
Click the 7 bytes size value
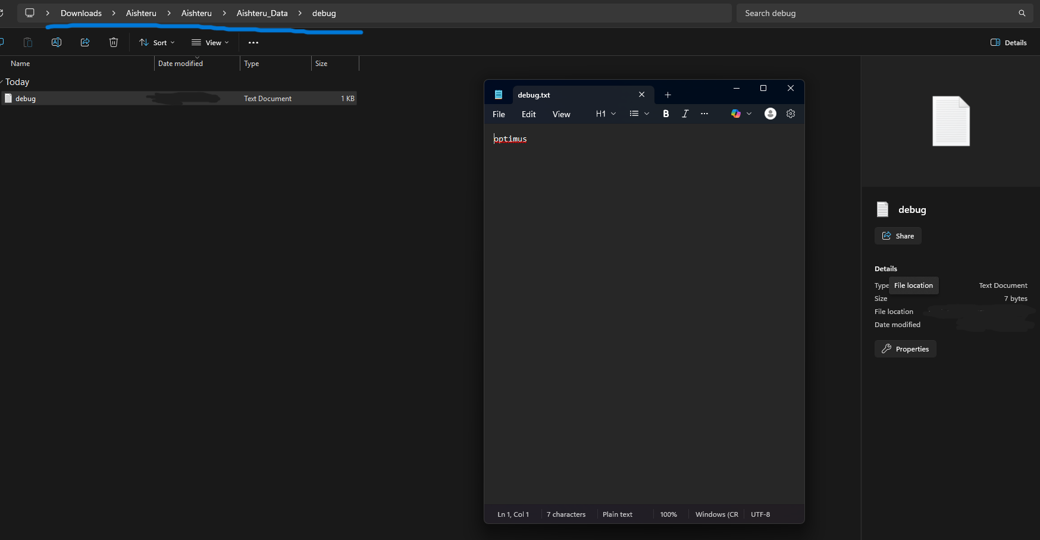pos(1016,299)
